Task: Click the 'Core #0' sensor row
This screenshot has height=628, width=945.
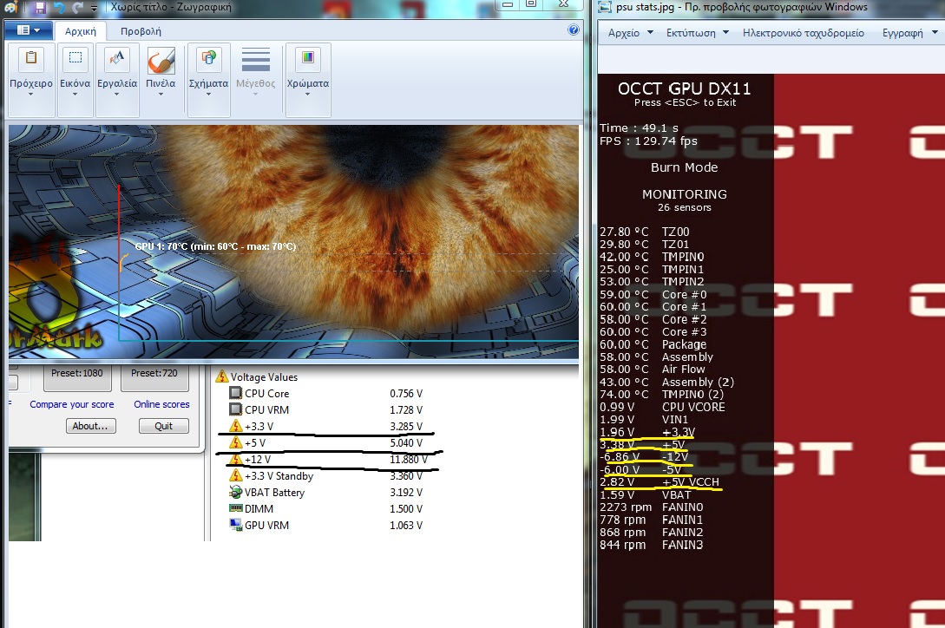Action: [x=653, y=295]
